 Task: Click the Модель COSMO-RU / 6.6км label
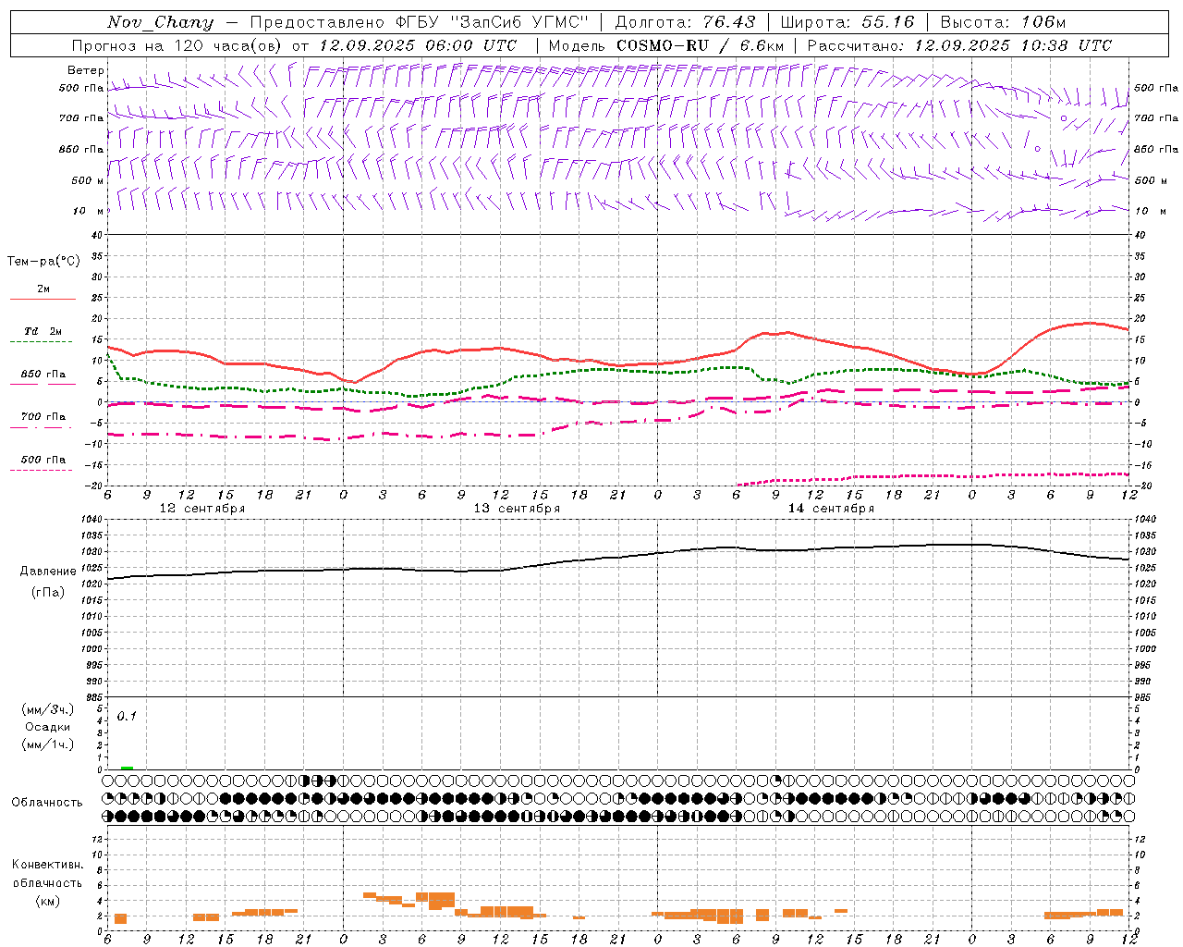pos(665,45)
